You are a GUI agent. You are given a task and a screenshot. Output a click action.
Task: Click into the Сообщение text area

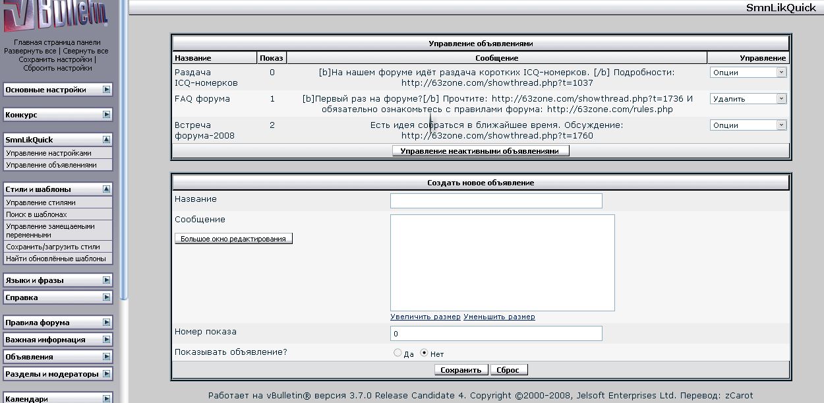(x=502, y=263)
